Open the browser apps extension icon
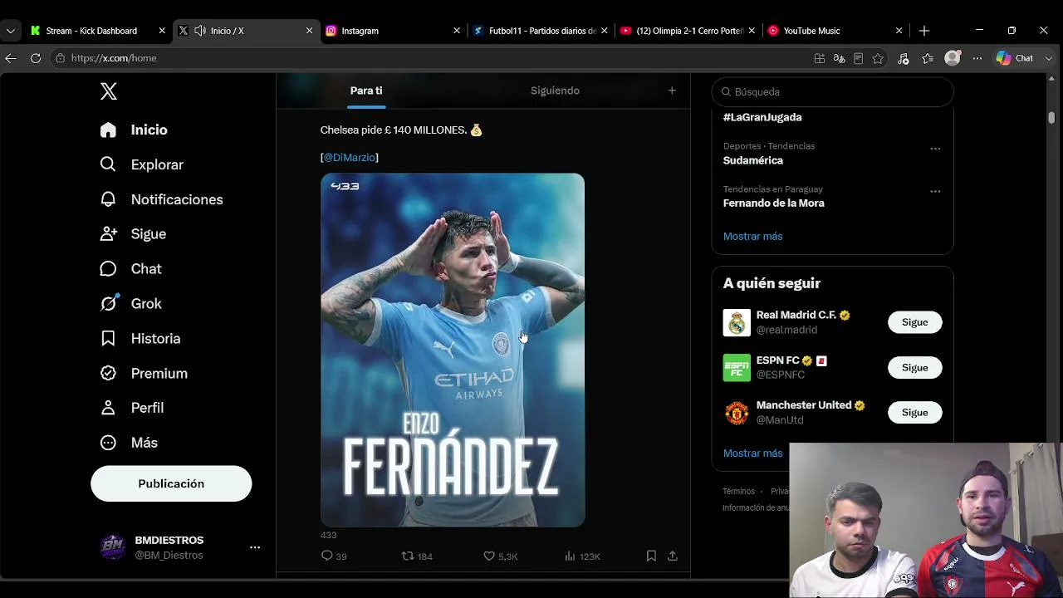Screen dimensions: 1063x598 pyautogui.click(x=820, y=58)
